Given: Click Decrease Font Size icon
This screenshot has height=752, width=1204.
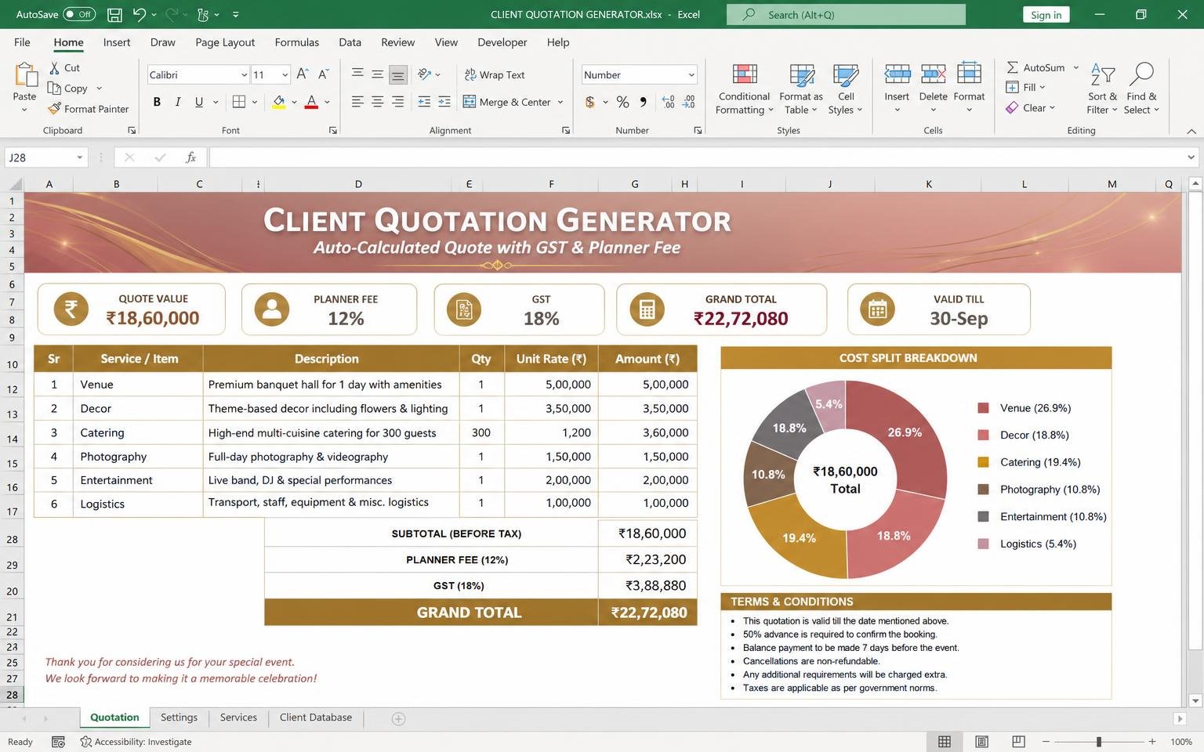Looking at the screenshot, I should [x=324, y=74].
